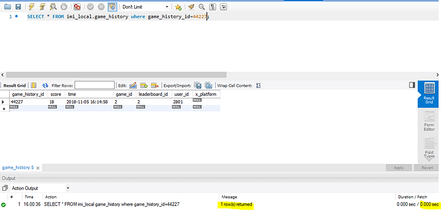Viewport: 441px width, 222px height.
Task: Toggle side panel visibility icon
Action: coord(412,85)
